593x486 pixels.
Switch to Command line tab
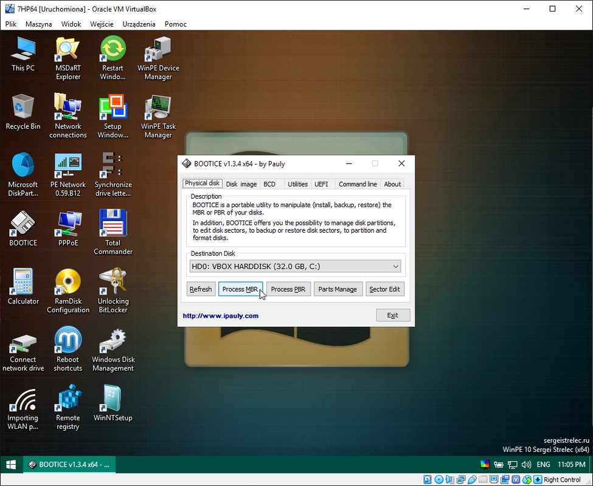click(x=358, y=184)
